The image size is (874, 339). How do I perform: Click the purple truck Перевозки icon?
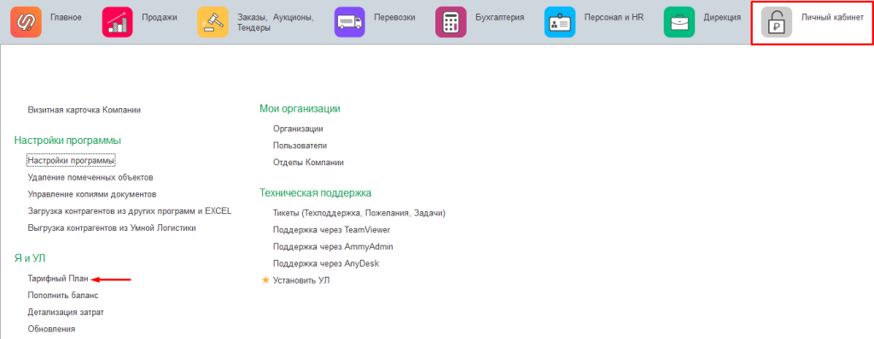pyautogui.click(x=349, y=22)
